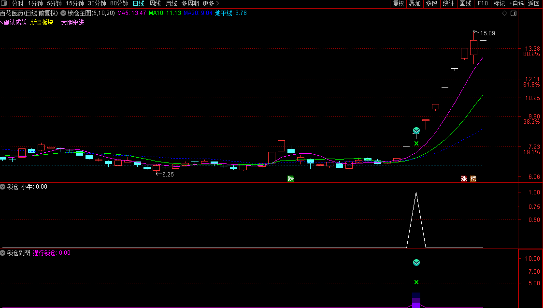The width and height of the screenshot is (543, 308).
Task: Select the 60分钟 period tab
Action: (x=119, y=3)
